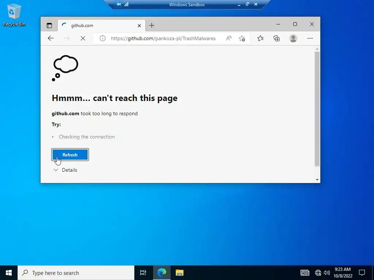Open Collections panel
The width and height of the screenshot is (374, 280).
(276, 38)
